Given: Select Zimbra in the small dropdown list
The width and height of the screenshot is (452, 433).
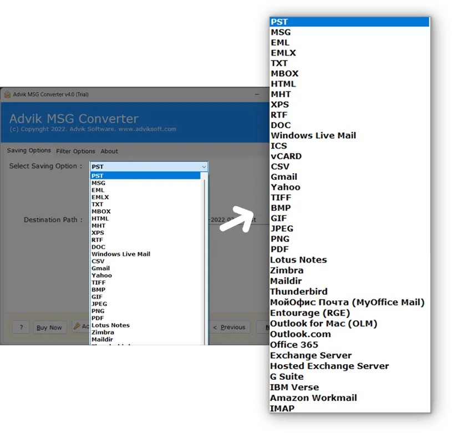Looking at the screenshot, I should click(x=103, y=333).
